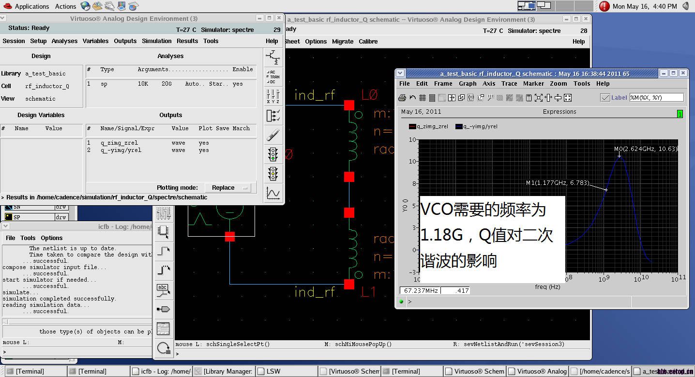Viewport: 695px width, 377px height.
Task: Toggle the Label checkbox in waveform toolbar
Action: pyautogui.click(x=605, y=98)
